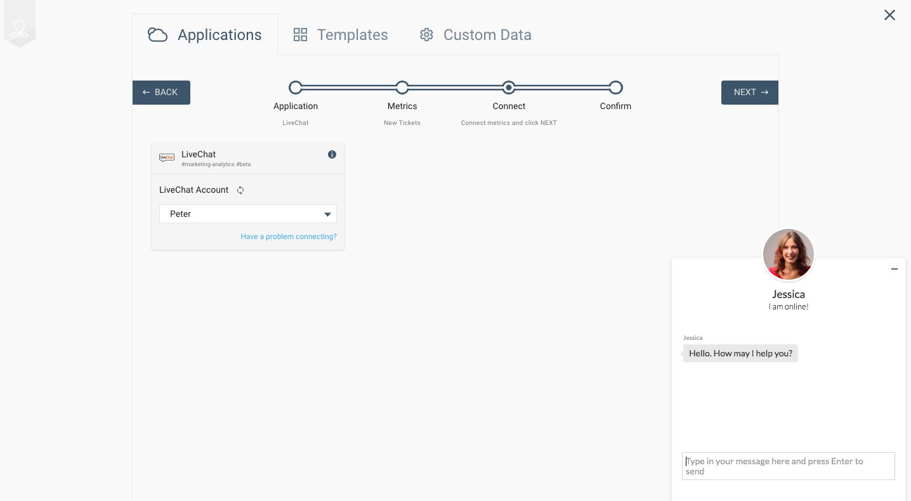This screenshot has width=911, height=501.
Task: Select the Connect step circle
Action: pyautogui.click(x=509, y=88)
